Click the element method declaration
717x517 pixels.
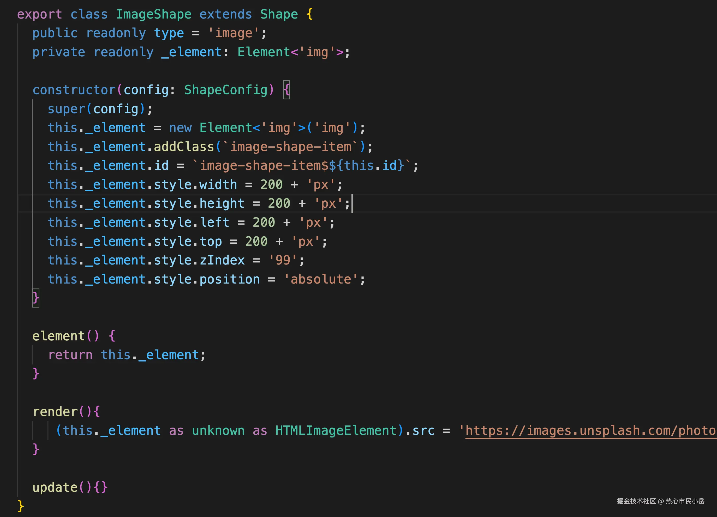tap(58, 336)
